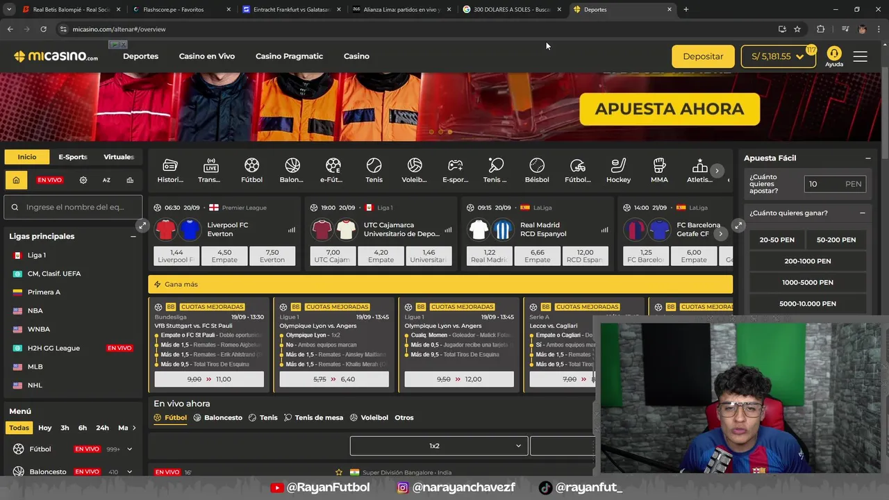Expand Baloncesto entry in Menú
The width and height of the screenshot is (889, 500).
(x=129, y=472)
